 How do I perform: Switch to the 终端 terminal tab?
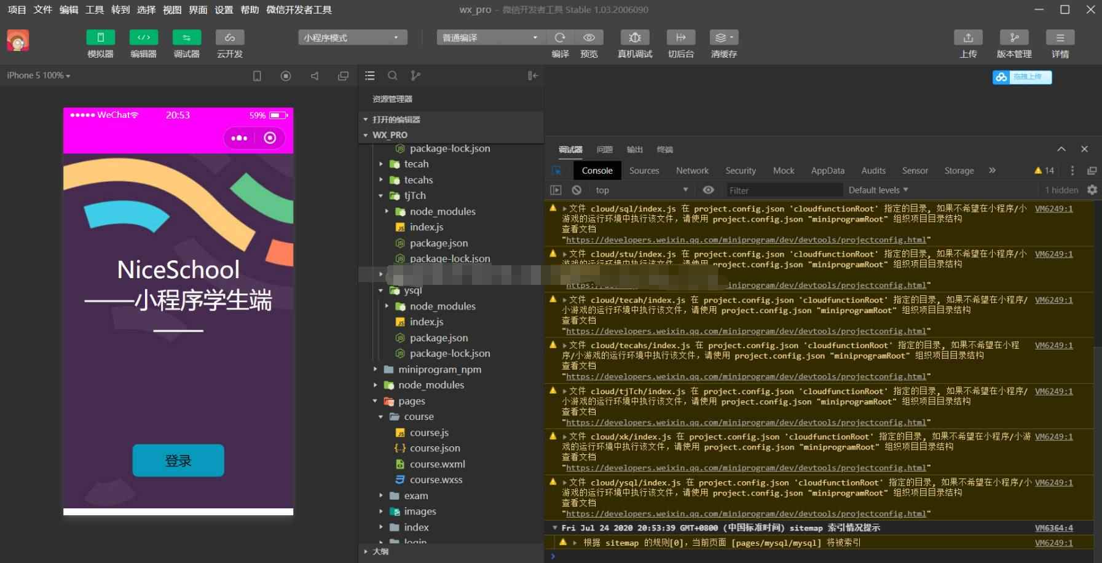pyautogui.click(x=665, y=150)
